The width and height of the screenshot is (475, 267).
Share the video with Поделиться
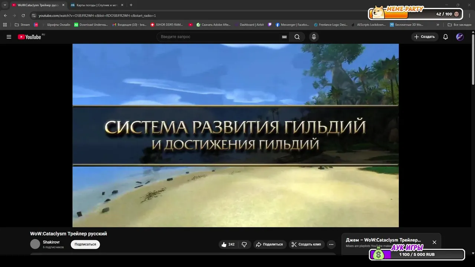pyautogui.click(x=269, y=244)
